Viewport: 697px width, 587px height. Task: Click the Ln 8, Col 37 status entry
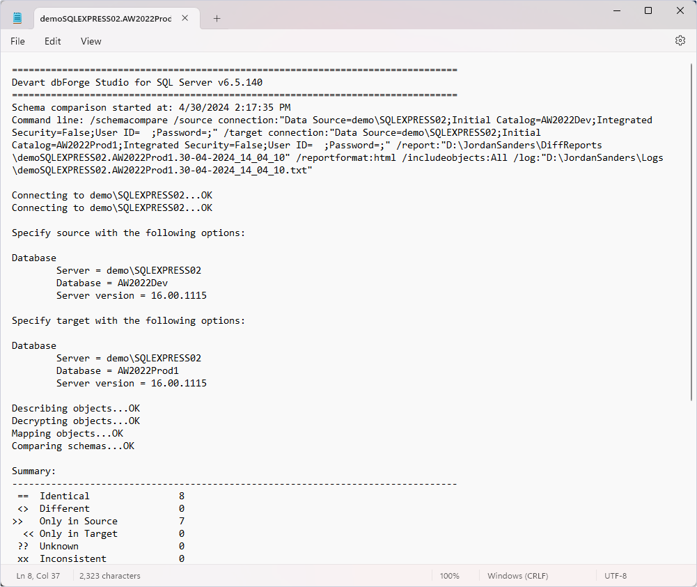[x=38, y=575]
